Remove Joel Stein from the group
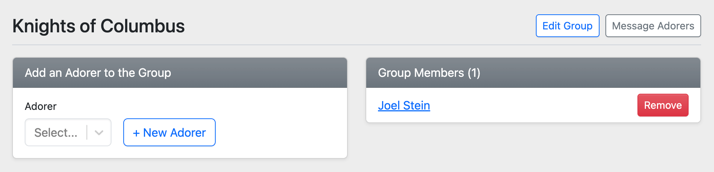714x172 pixels. tap(662, 105)
